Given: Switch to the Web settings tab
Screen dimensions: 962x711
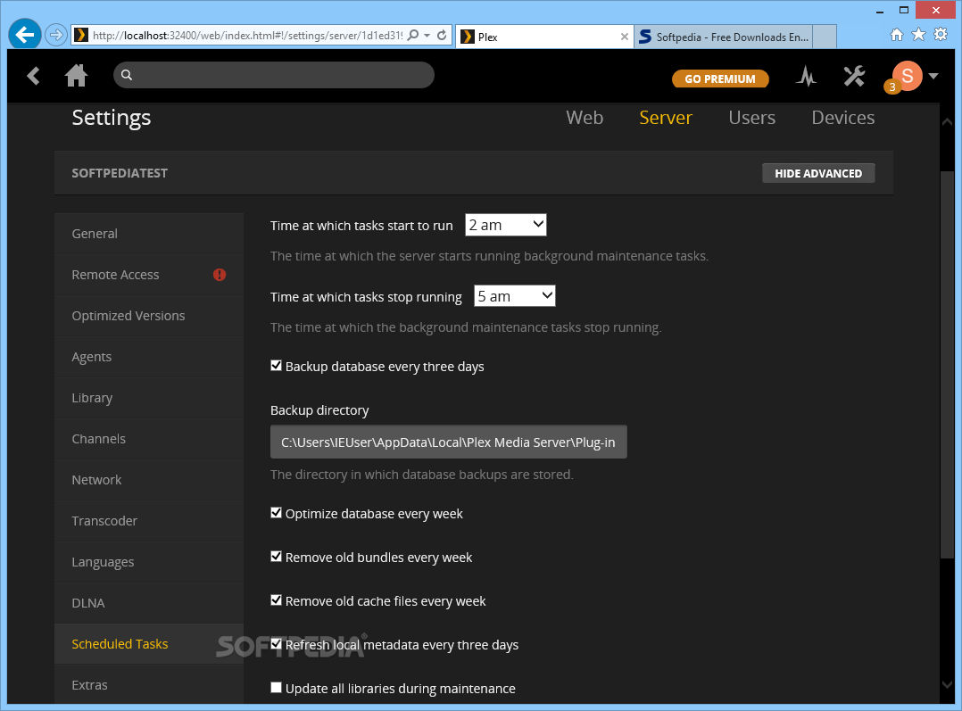Looking at the screenshot, I should 585,117.
